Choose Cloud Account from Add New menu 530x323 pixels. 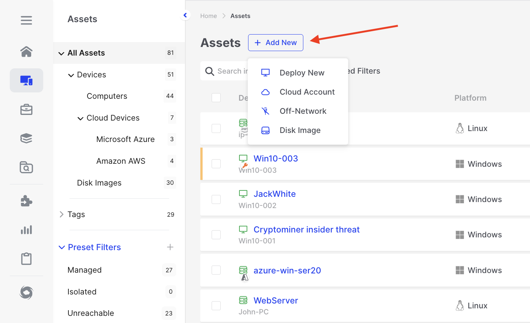[307, 92]
